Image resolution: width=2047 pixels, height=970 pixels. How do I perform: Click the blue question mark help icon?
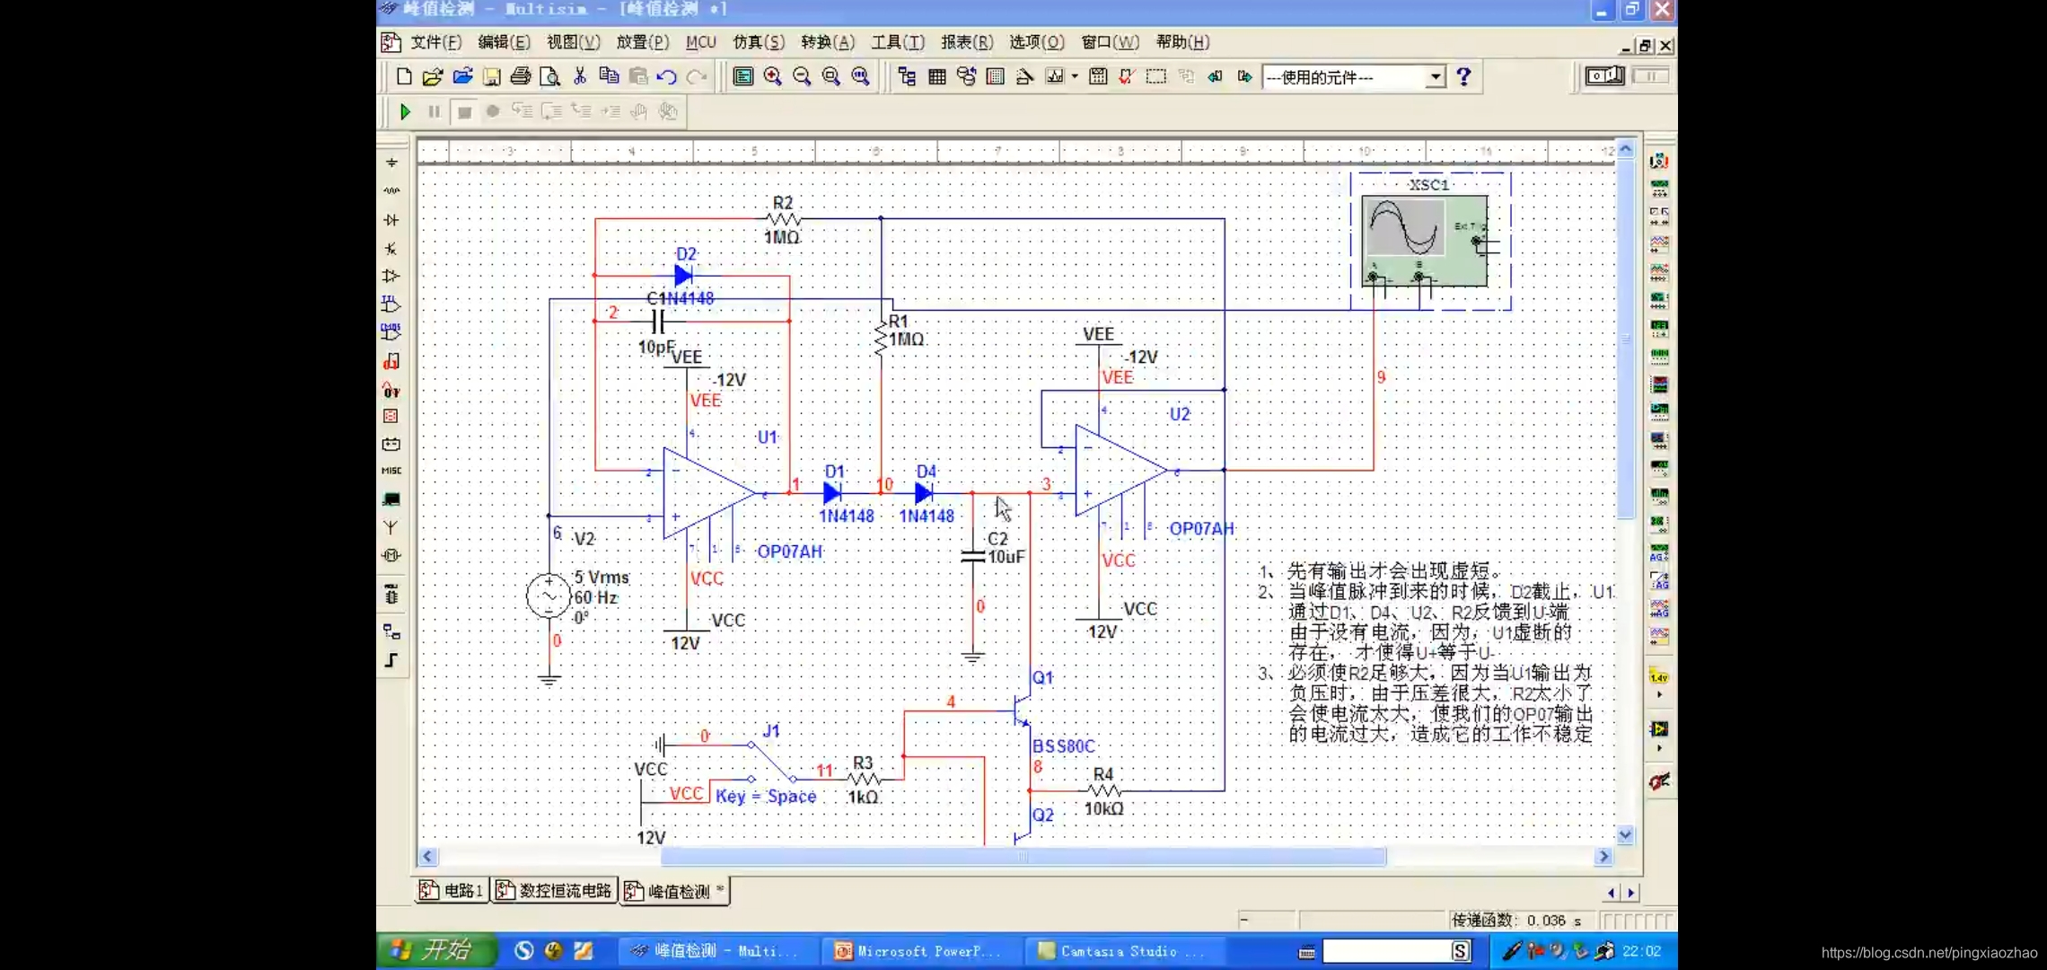pos(1463,77)
